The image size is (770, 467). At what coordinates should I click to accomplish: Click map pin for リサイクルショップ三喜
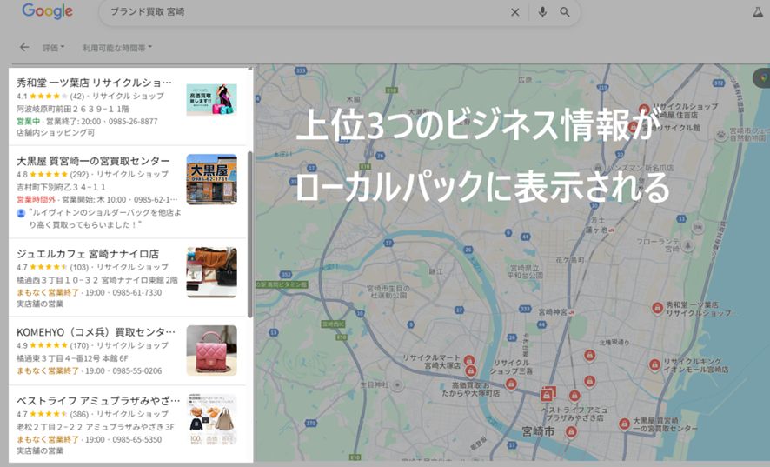[x=511, y=384]
